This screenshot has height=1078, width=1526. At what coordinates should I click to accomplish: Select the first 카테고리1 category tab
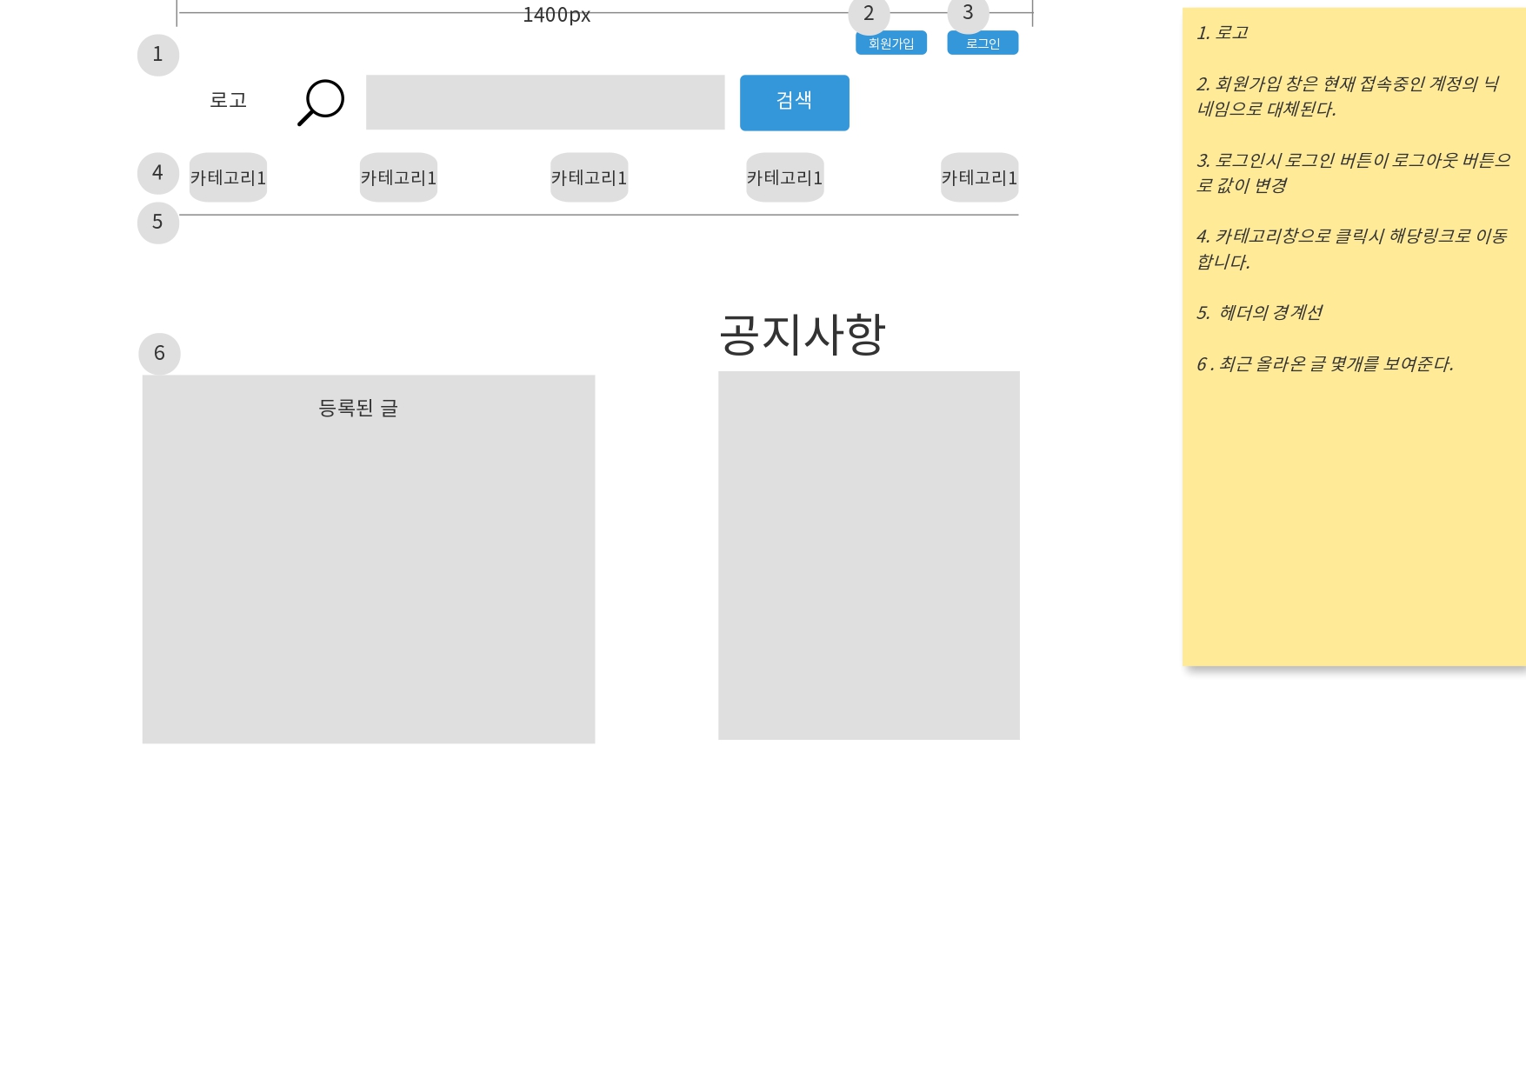click(x=228, y=177)
